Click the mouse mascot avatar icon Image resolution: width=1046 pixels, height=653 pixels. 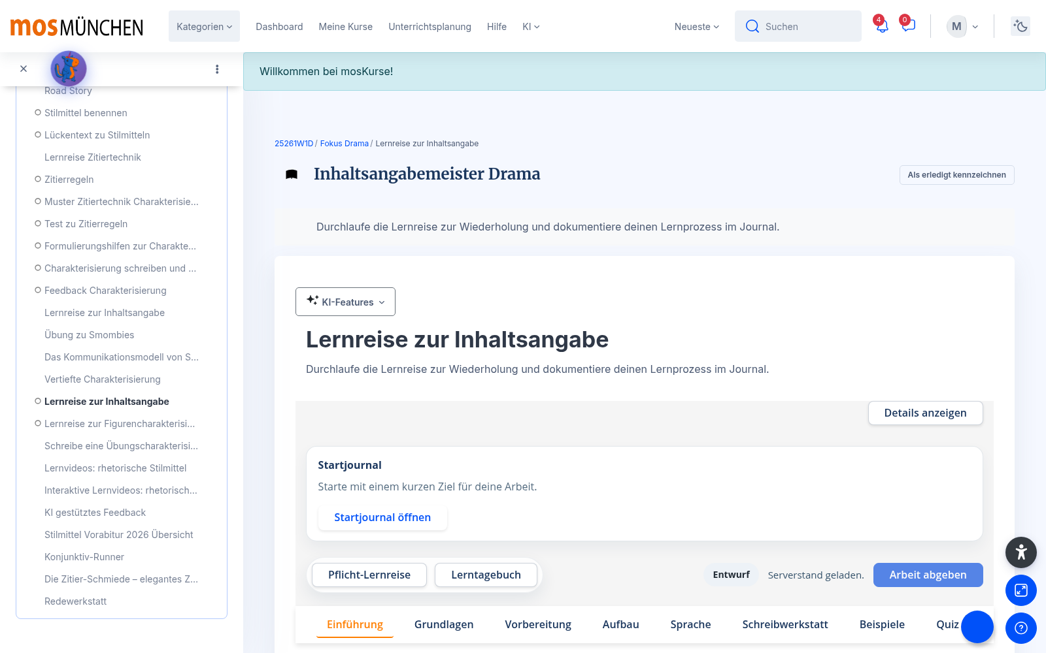69,69
